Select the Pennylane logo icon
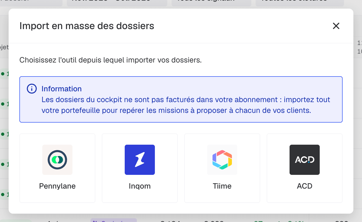Screen dimensions: 362x222 57,160
